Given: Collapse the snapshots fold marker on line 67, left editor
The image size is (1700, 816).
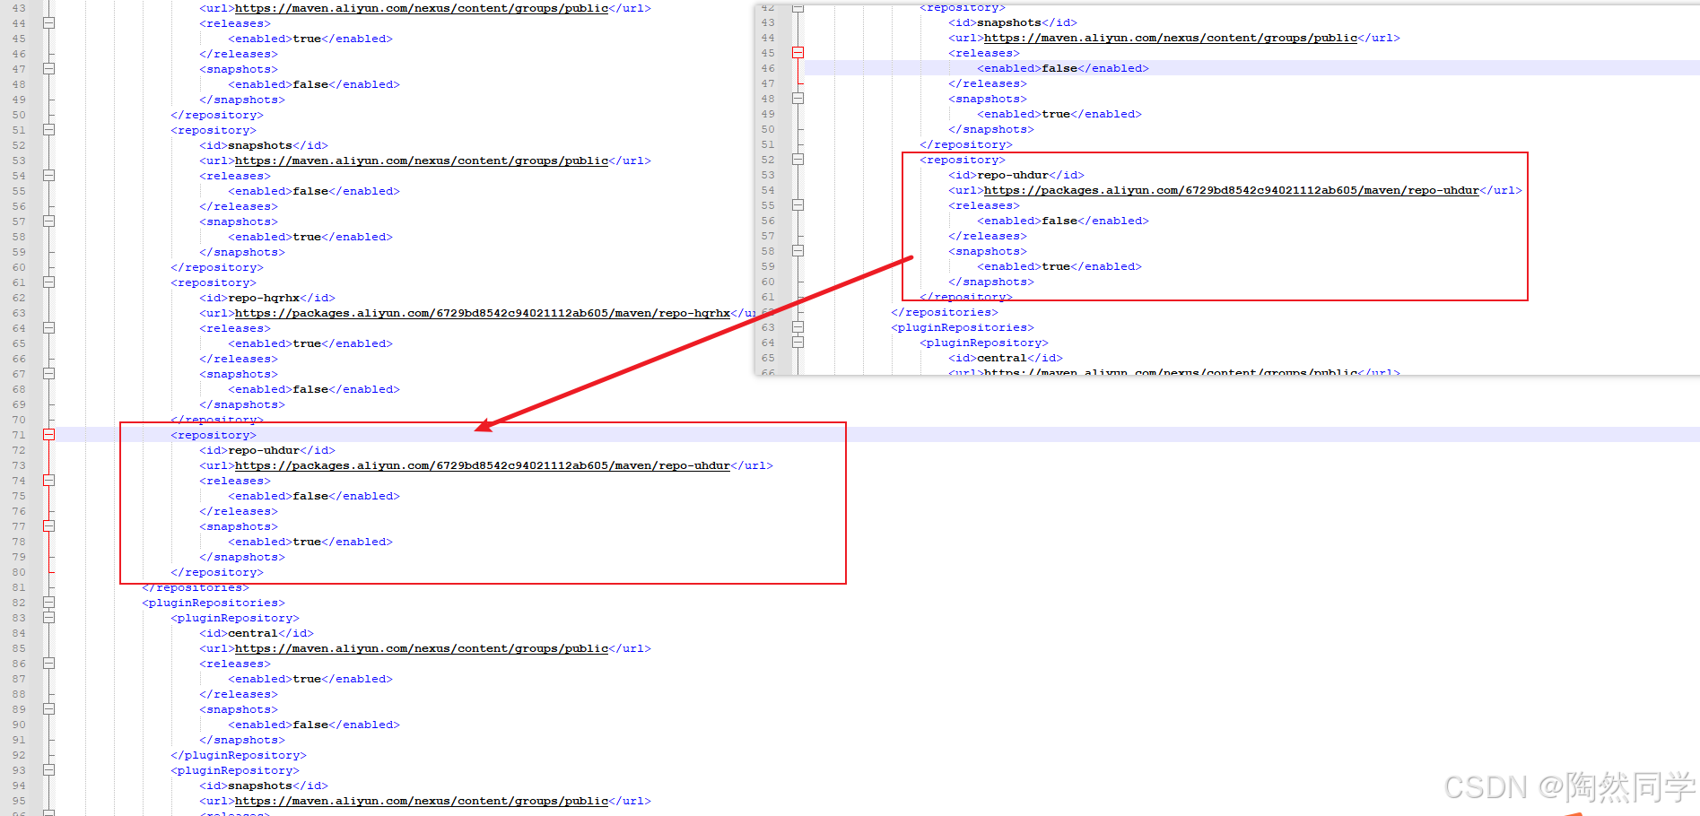Looking at the screenshot, I should click(x=49, y=374).
